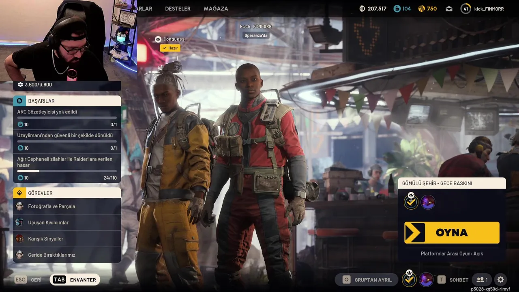Go back with the ESC GERİ button
This screenshot has width=519, height=292.
(28, 280)
